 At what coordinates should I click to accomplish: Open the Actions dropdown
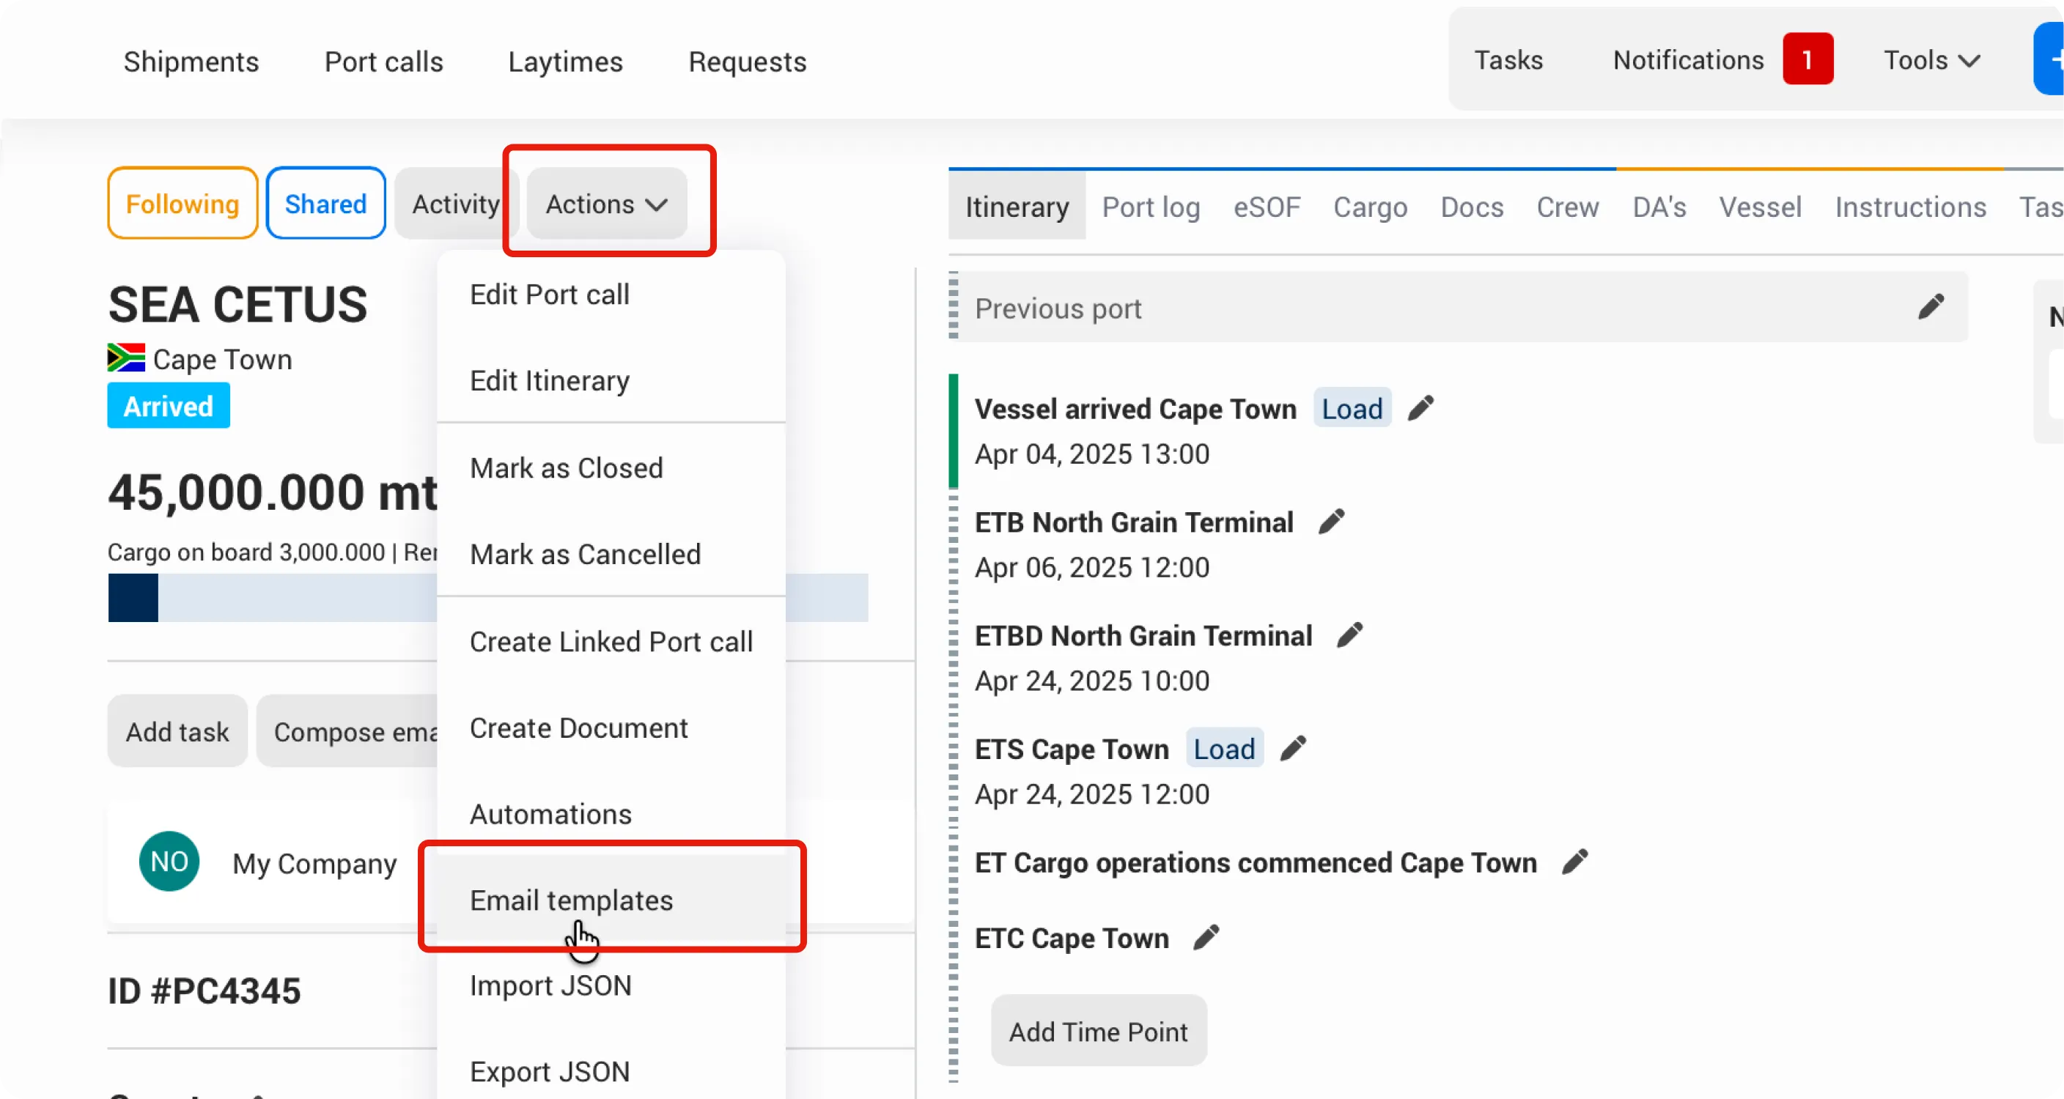click(x=607, y=204)
